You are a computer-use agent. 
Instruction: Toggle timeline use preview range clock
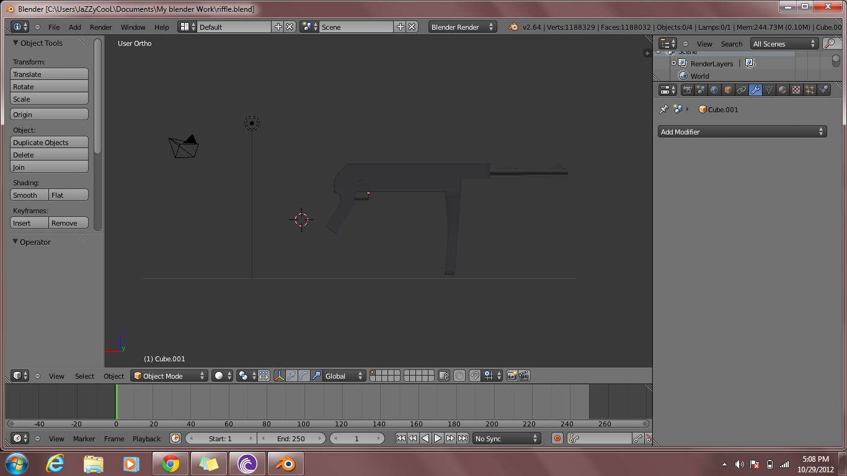pos(175,438)
